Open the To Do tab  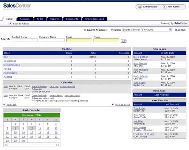coord(40,19)
